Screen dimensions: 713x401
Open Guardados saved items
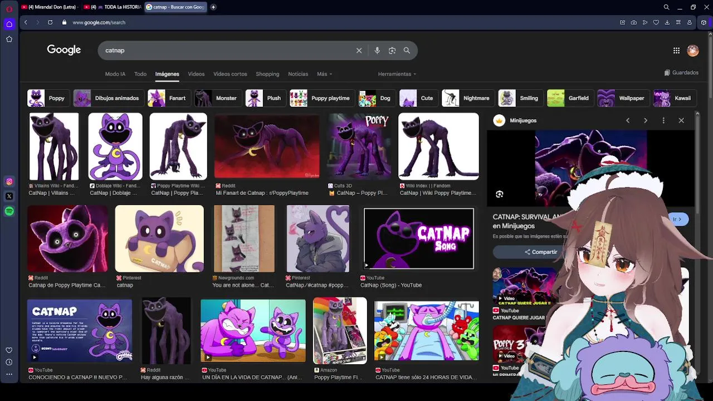[681, 72]
